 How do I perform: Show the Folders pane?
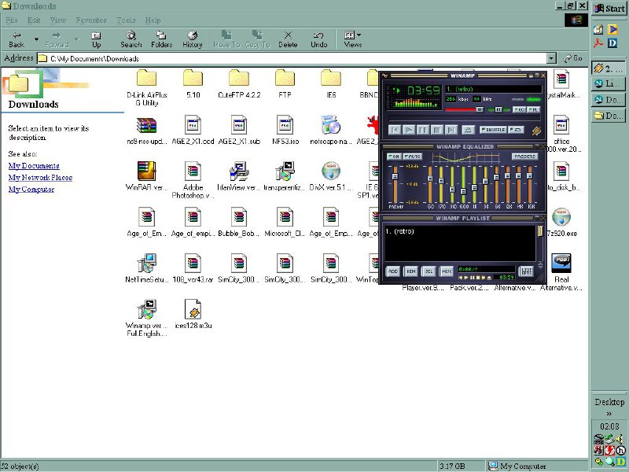pyautogui.click(x=162, y=40)
